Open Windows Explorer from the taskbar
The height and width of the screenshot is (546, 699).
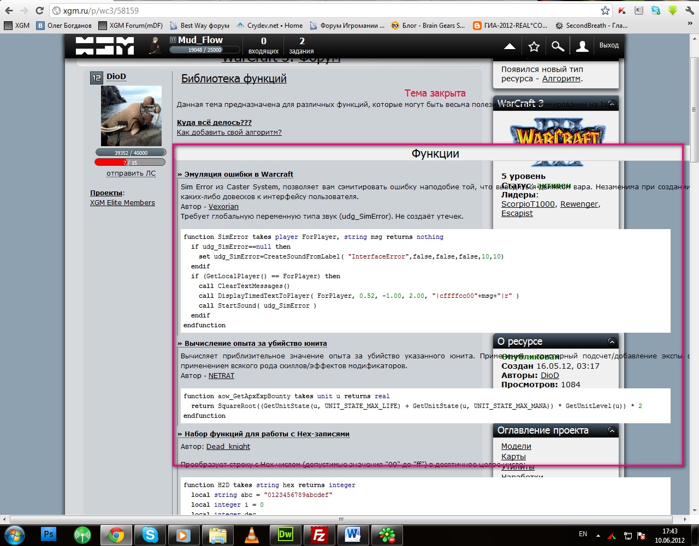tap(217, 535)
